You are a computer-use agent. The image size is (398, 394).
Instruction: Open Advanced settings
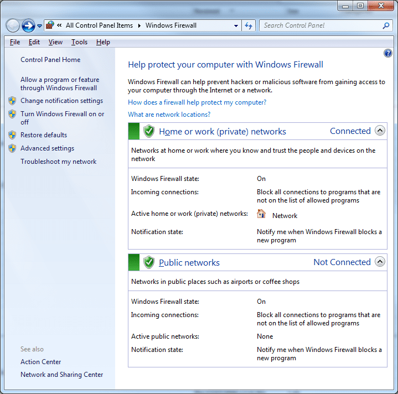point(47,148)
